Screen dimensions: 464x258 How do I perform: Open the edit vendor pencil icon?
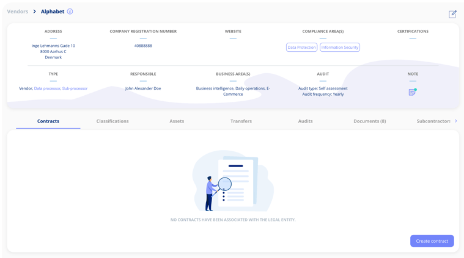pos(452,14)
